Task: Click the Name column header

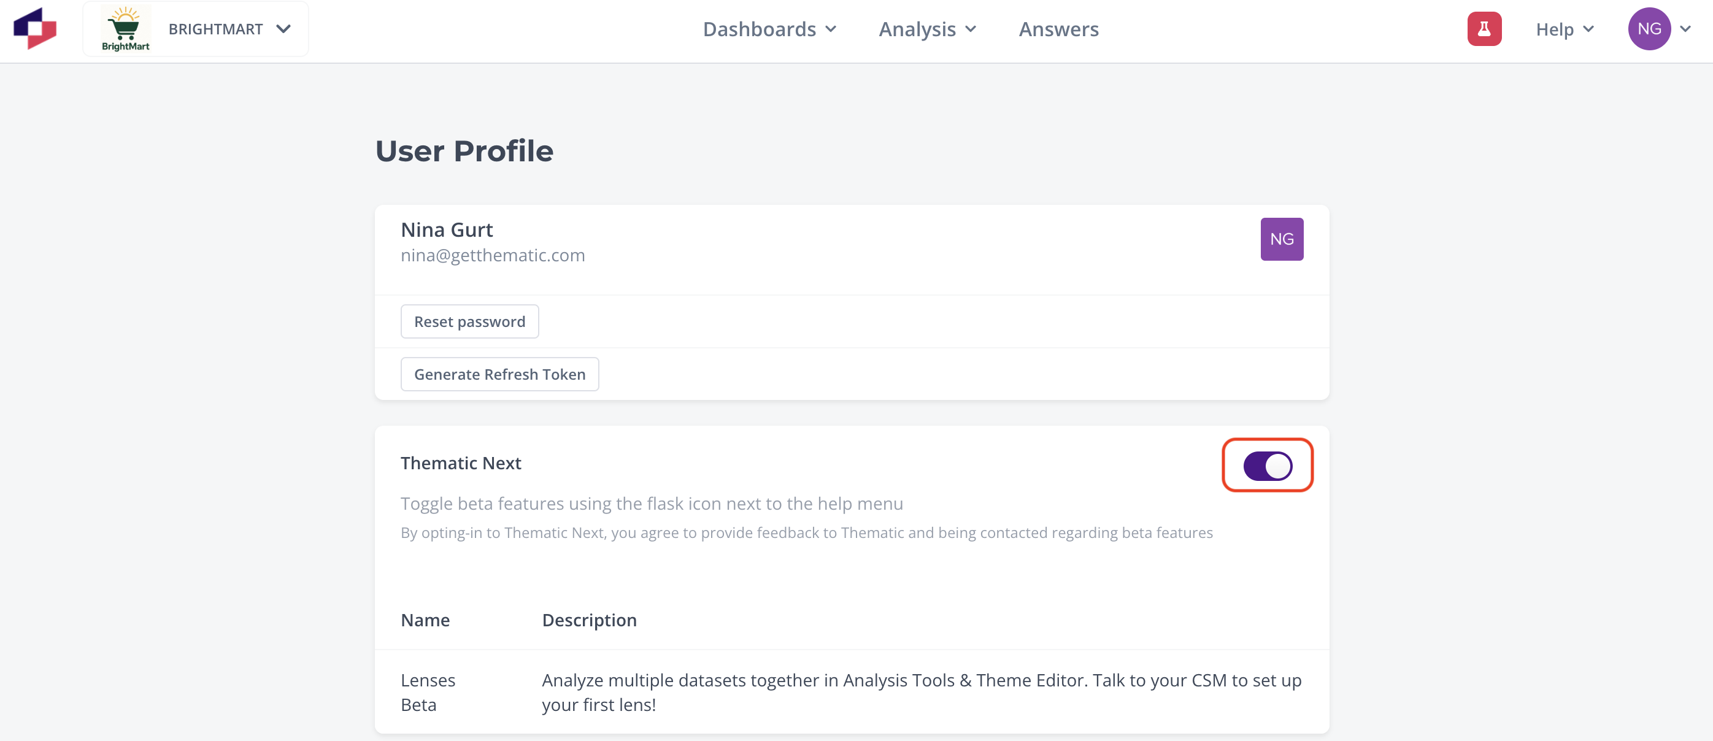Action: pyautogui.click(x=425, y=620)
